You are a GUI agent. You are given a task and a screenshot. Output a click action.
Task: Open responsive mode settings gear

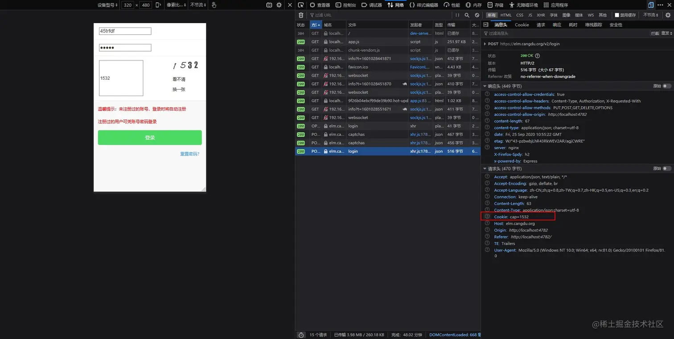point(279,5)
